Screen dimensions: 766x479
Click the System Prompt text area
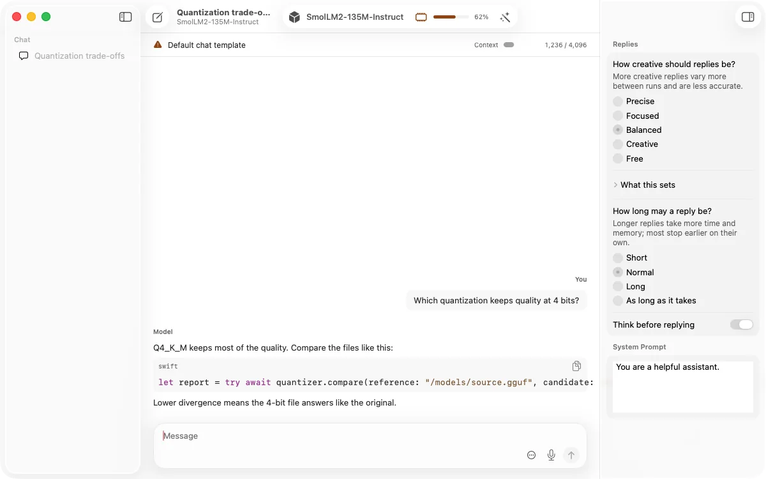click(x=683, y=387)
